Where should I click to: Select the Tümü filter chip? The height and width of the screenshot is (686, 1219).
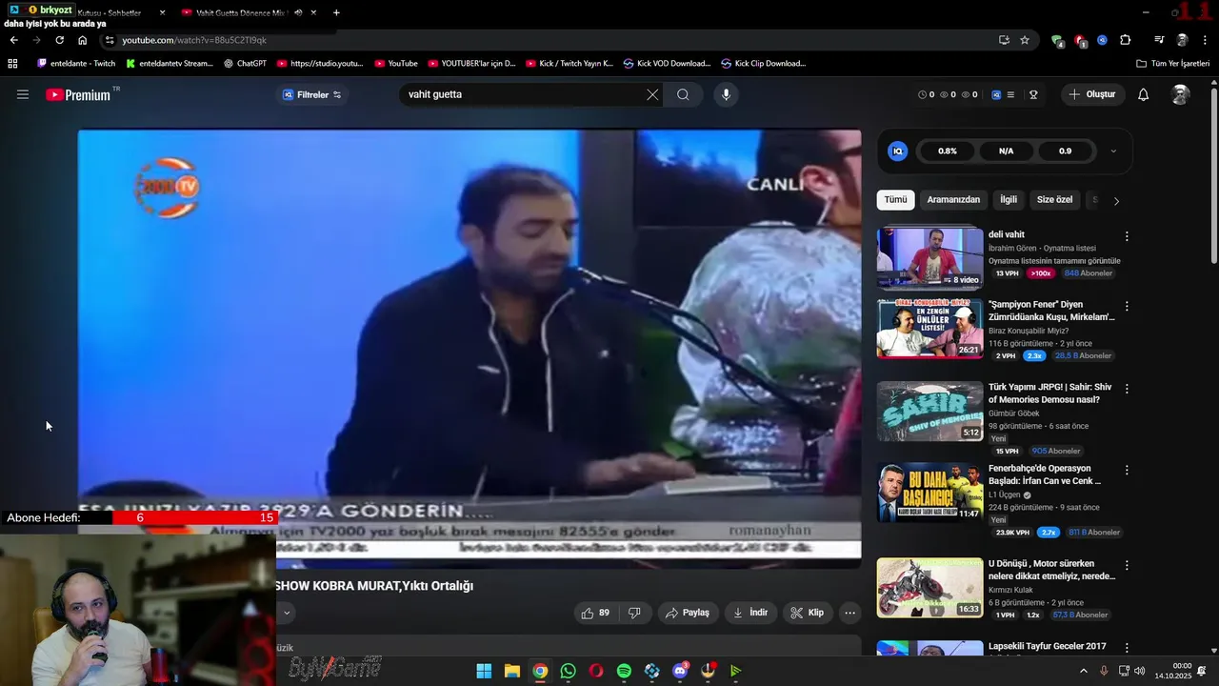(895, 200)
